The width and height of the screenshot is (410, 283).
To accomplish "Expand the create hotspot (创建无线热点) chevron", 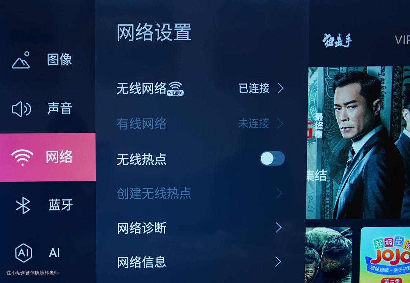I will coord(279,193).
